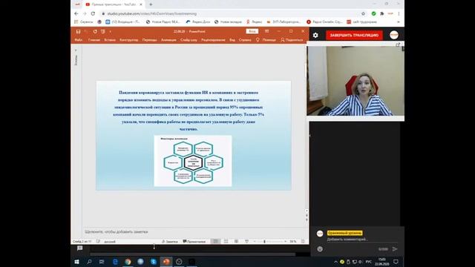Open the Новая вкладка bookmark

[228, 22]
